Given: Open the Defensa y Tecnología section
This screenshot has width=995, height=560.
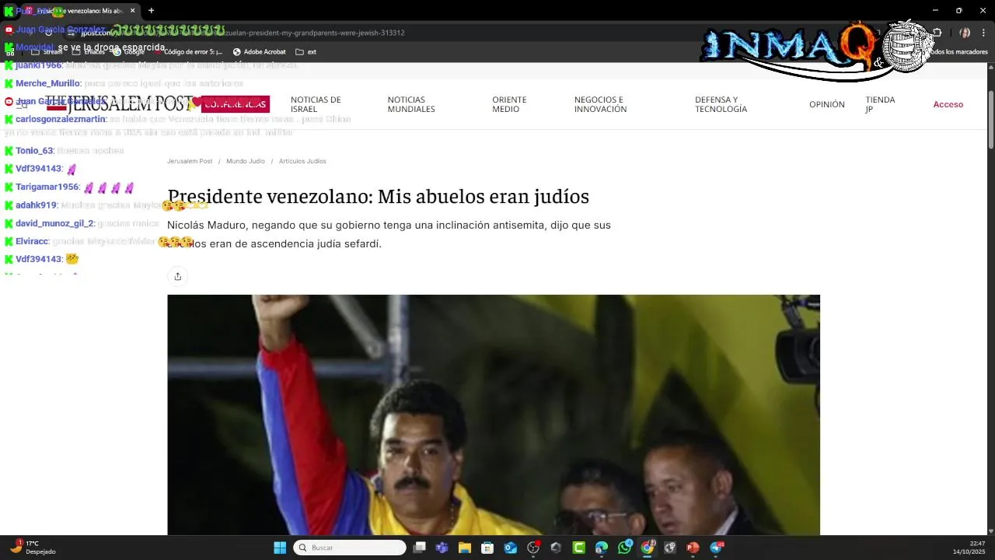Looking at the screenshot, I should coord(721,104).
